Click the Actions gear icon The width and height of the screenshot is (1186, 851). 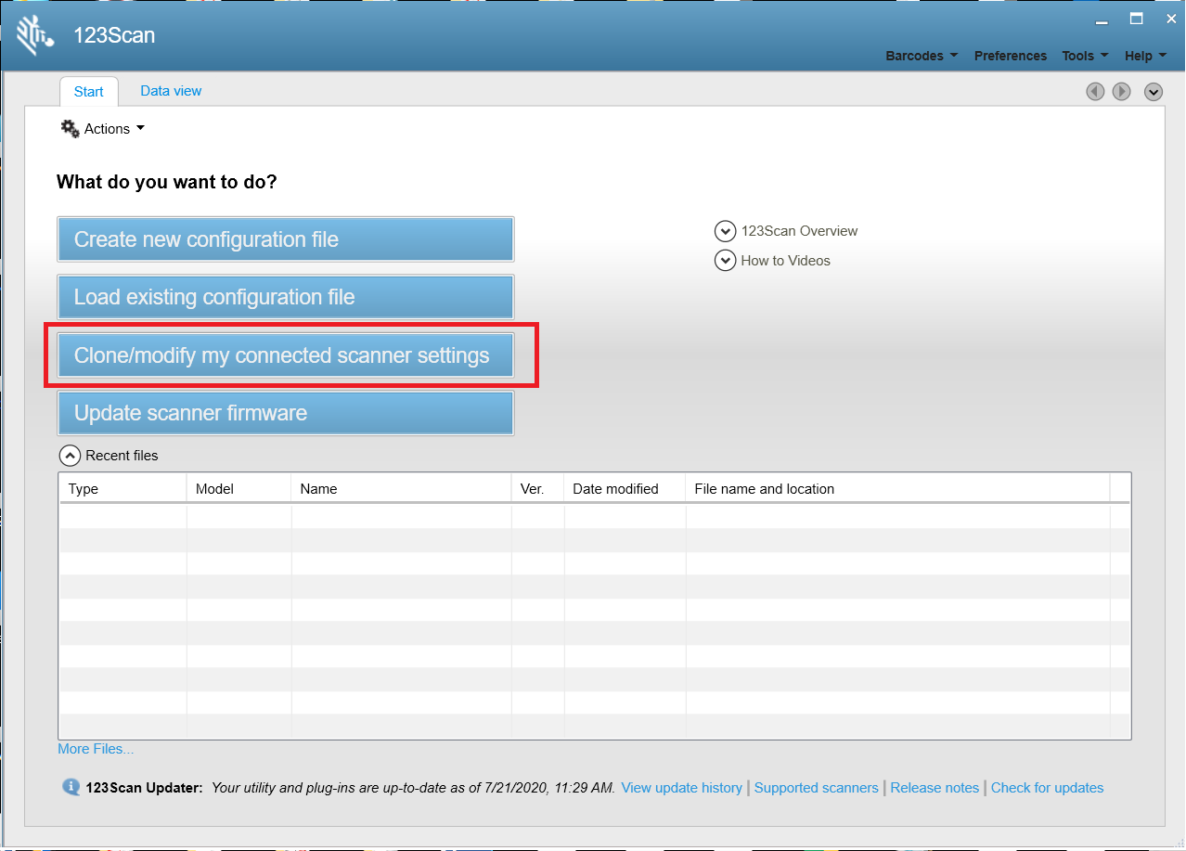71,129
